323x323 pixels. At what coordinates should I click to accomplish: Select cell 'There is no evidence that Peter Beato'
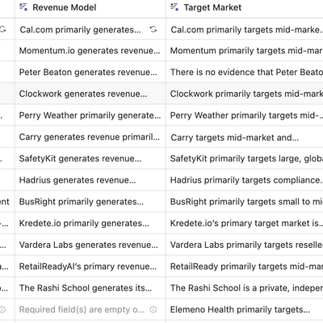pyautogui.click(x=245, y=72)
